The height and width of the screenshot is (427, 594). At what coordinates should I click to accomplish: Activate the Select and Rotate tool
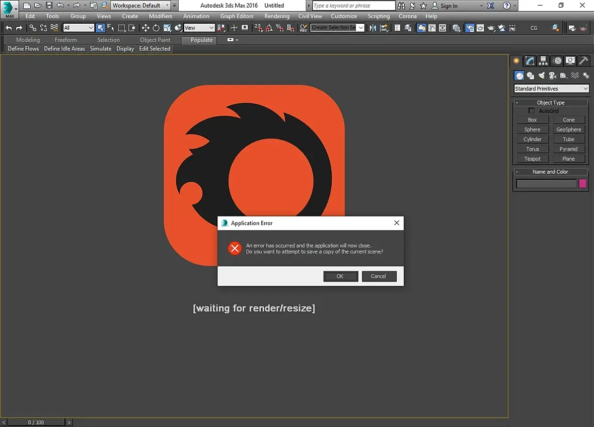pyautogui.click(x=156, y=28)
